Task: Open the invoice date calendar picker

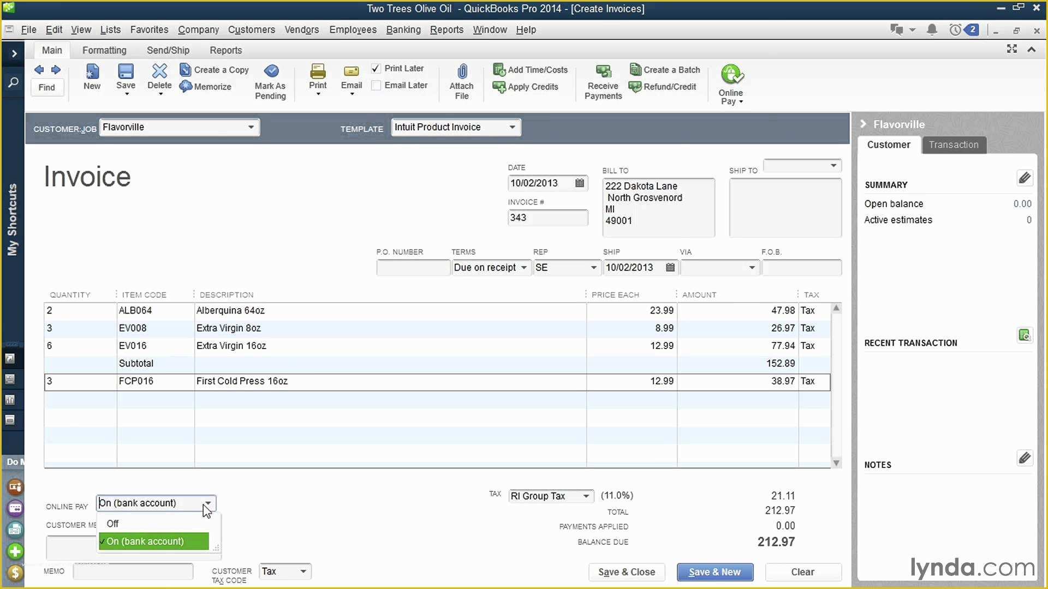Action: pyautogui.click(x=580, y=183)
